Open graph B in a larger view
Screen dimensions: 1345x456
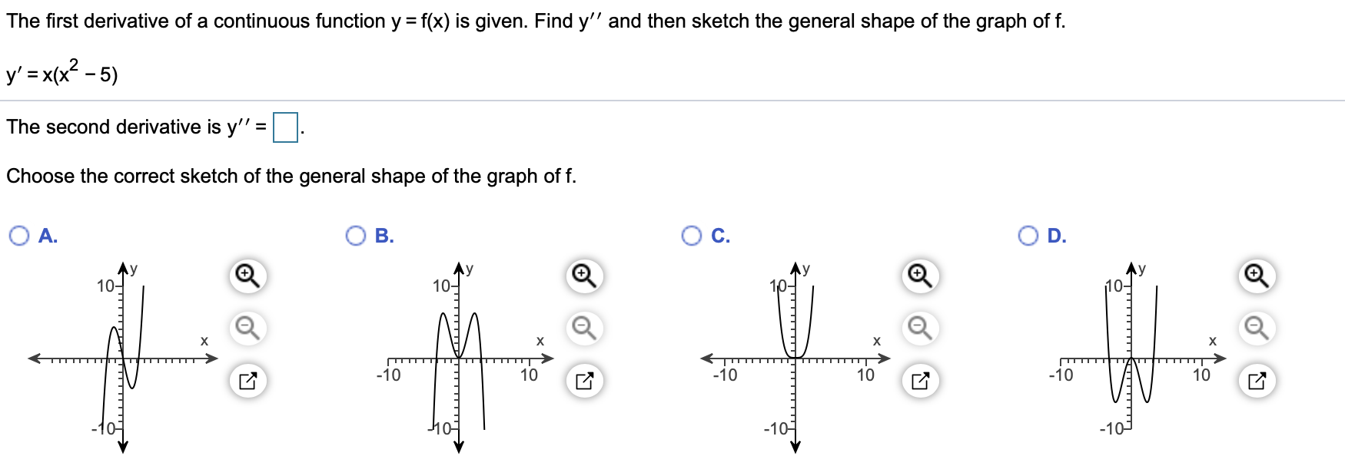pos(583,379)
